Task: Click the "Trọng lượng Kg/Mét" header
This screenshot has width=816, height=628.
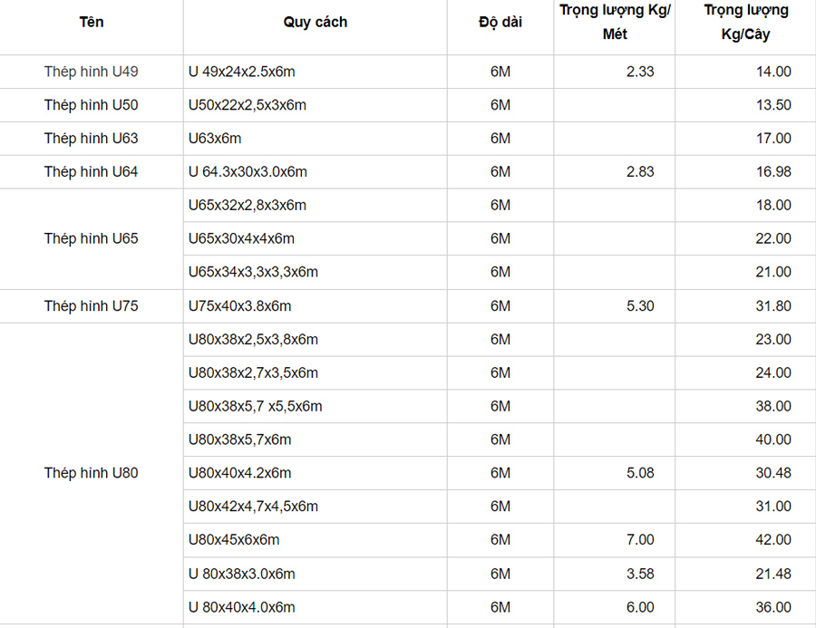Action: (x=614, y=22)
